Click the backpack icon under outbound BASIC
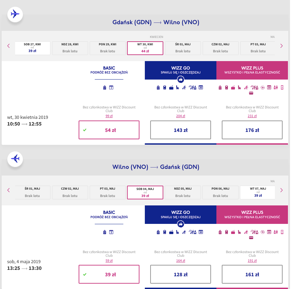This screenshot has width=291, height=289. 105,88
